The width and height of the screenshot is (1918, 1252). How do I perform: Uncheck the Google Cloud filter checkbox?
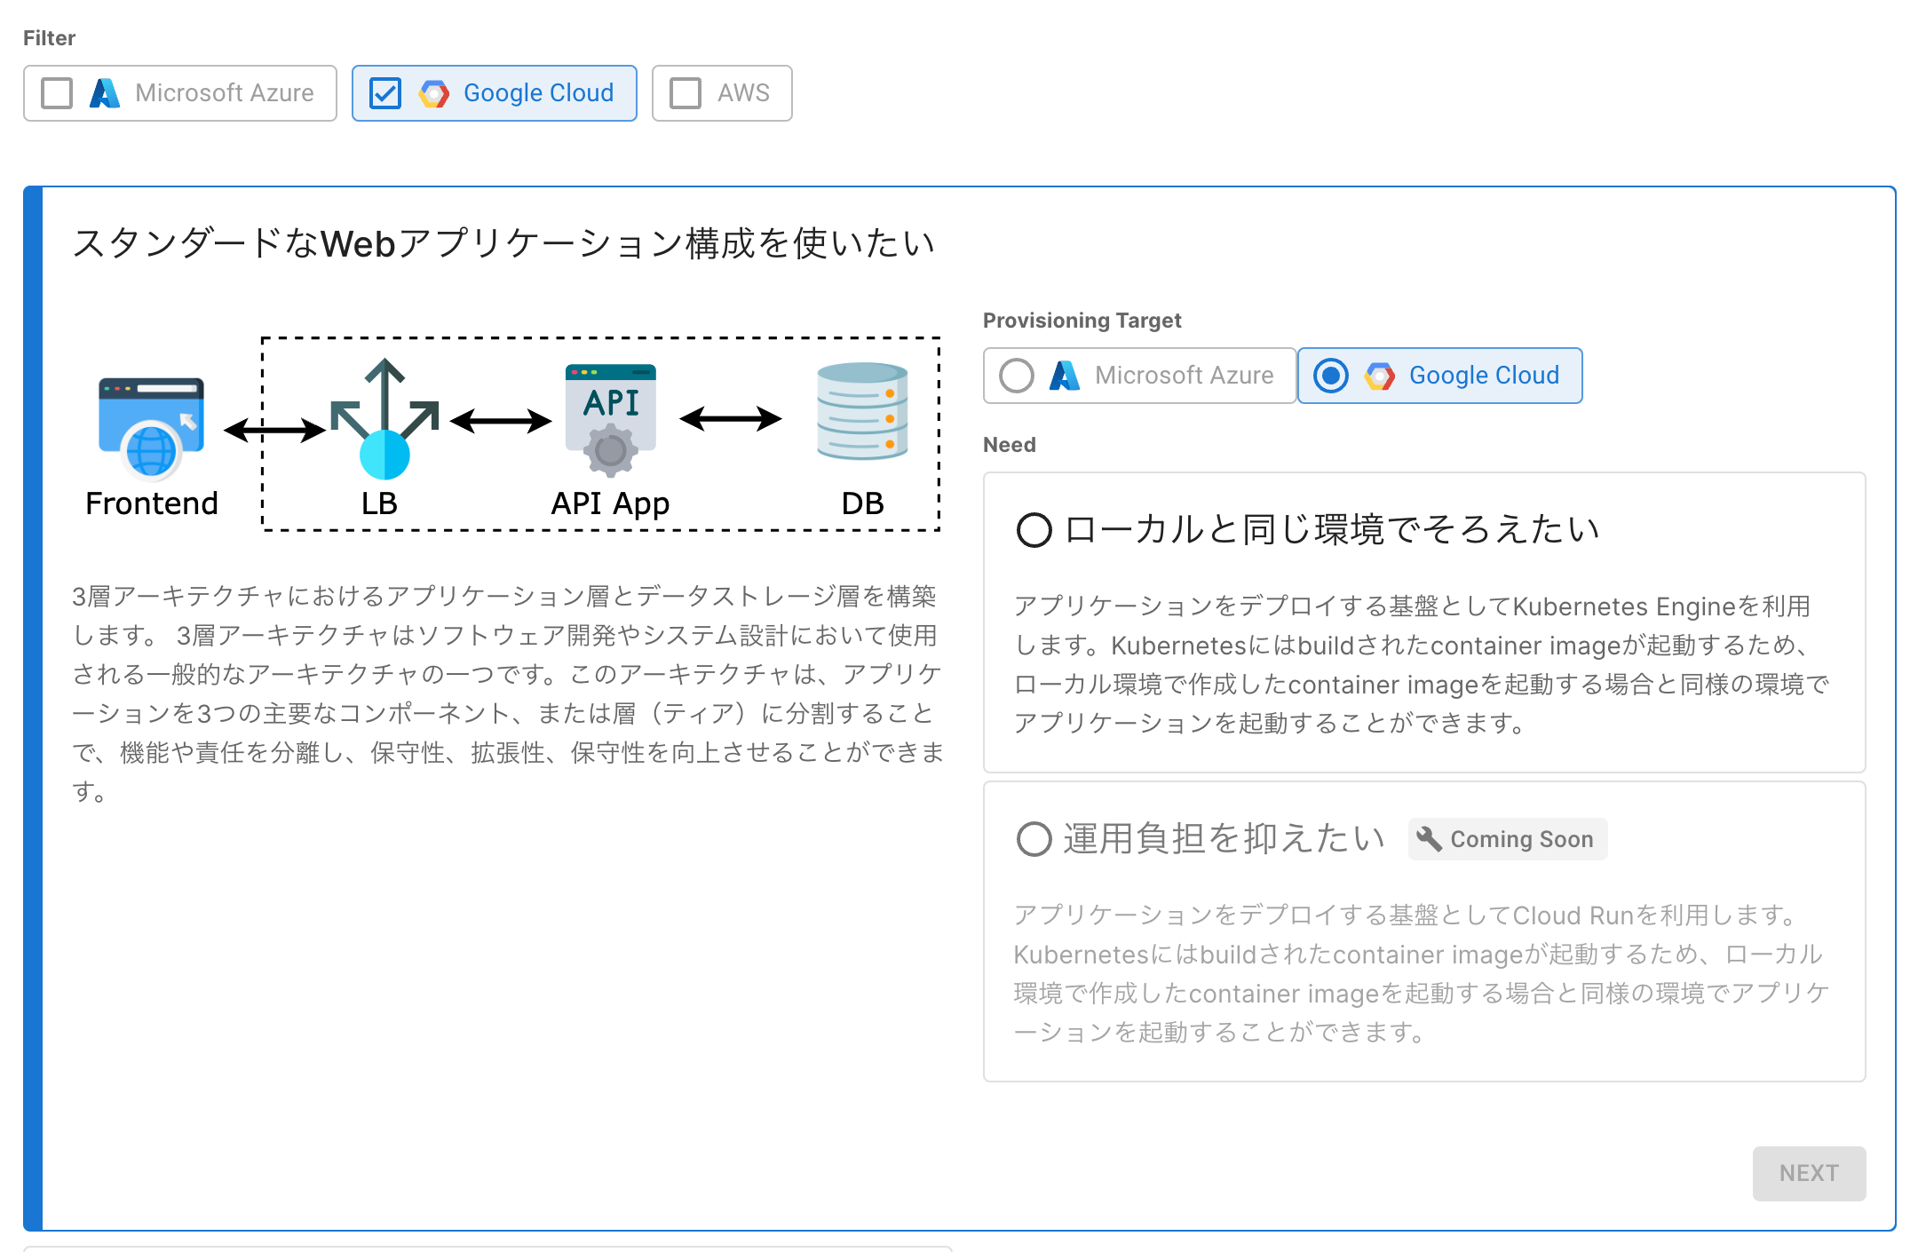point(385,93)
